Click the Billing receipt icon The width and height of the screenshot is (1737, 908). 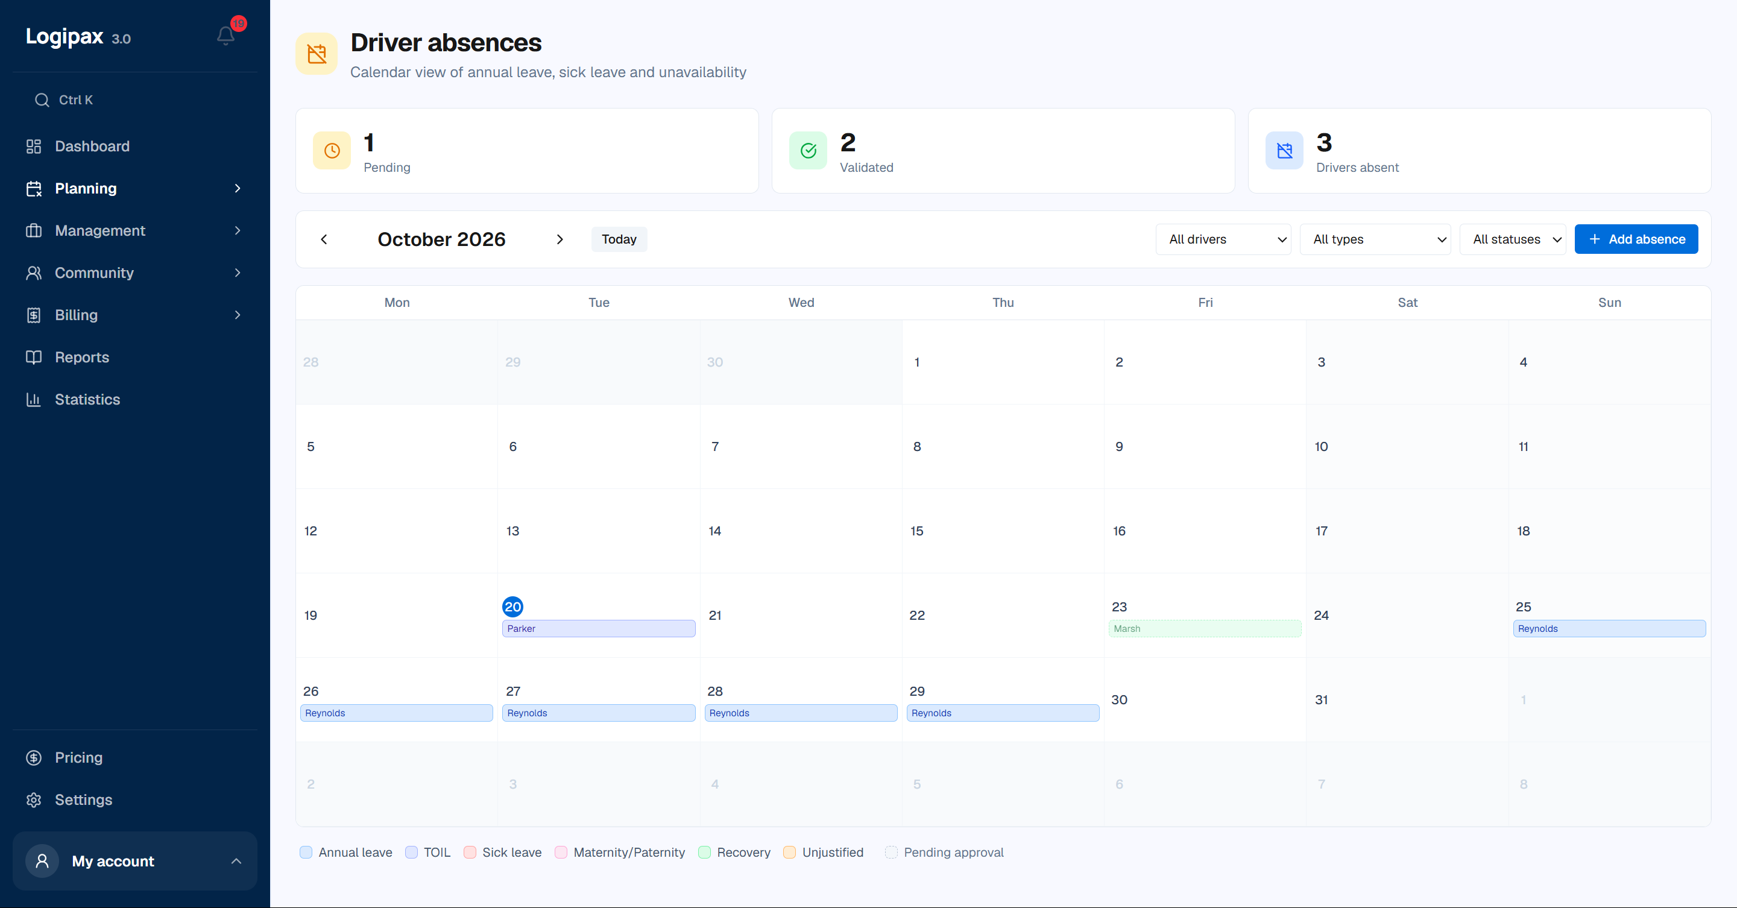pyautogui.click(x=34, y=315)
